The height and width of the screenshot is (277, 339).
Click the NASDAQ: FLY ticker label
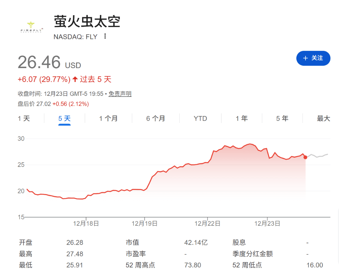tap(75, 37)
